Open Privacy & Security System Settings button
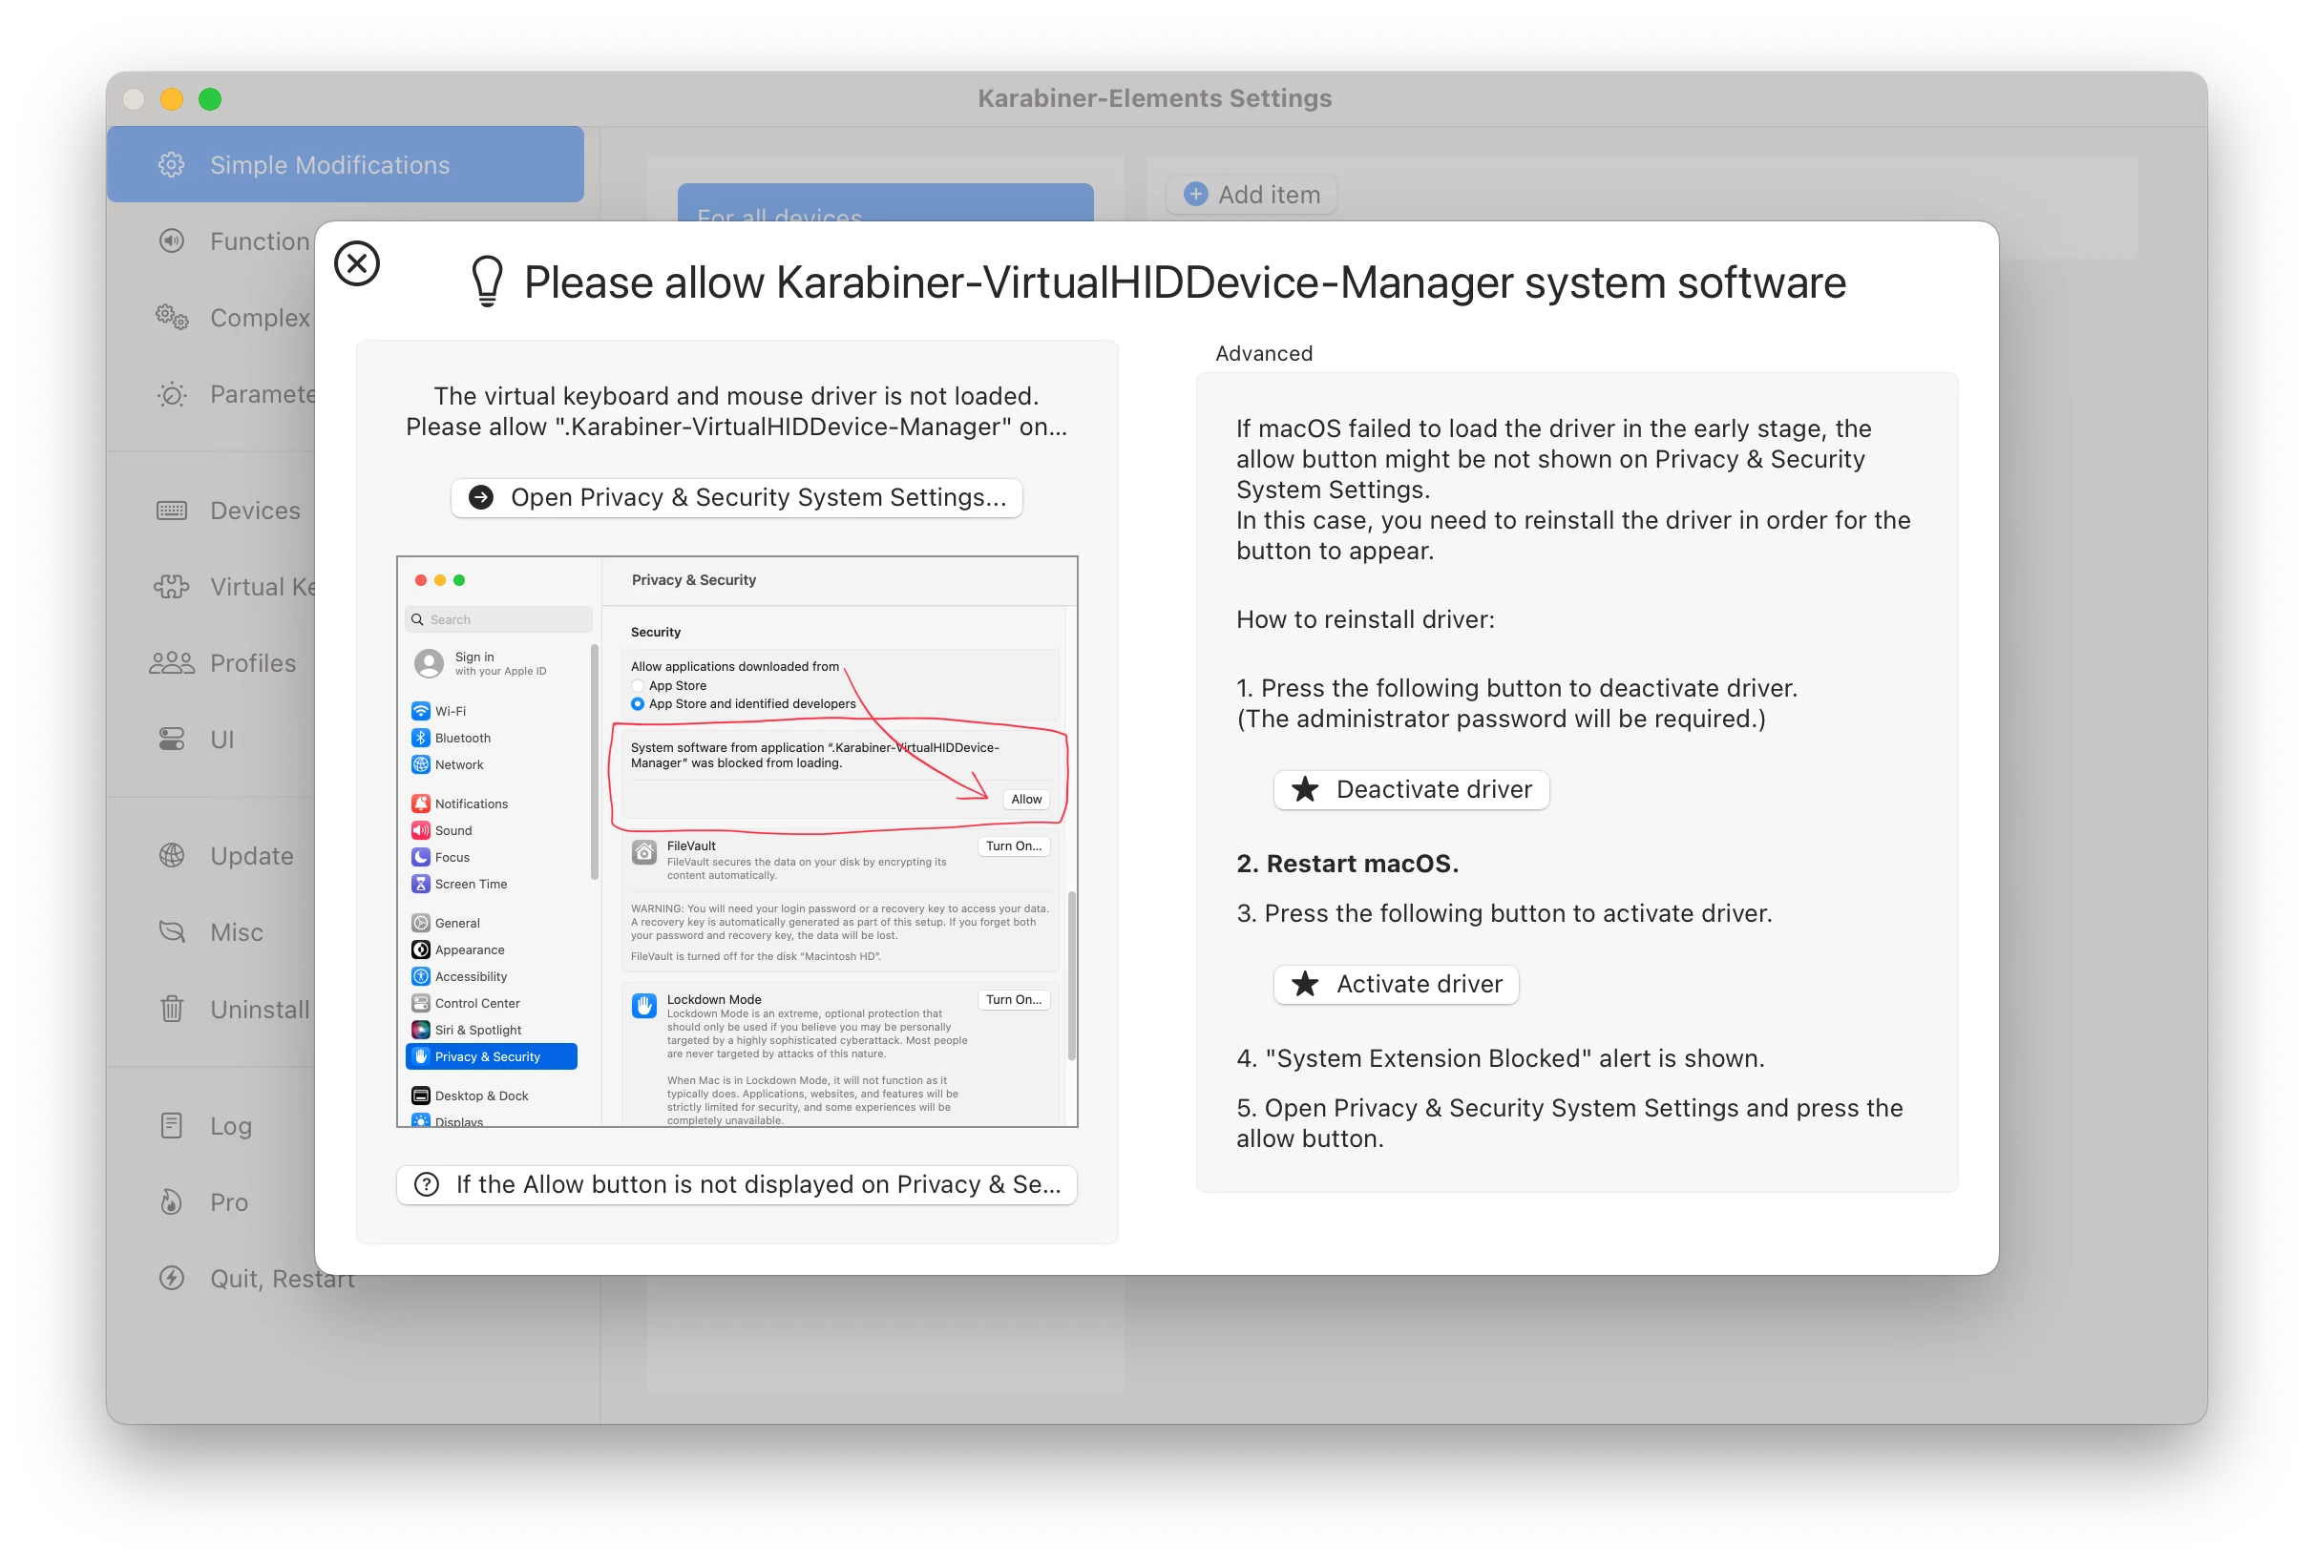The height and width of the screenshot is (1565, 2314). (x=737, y=497)
